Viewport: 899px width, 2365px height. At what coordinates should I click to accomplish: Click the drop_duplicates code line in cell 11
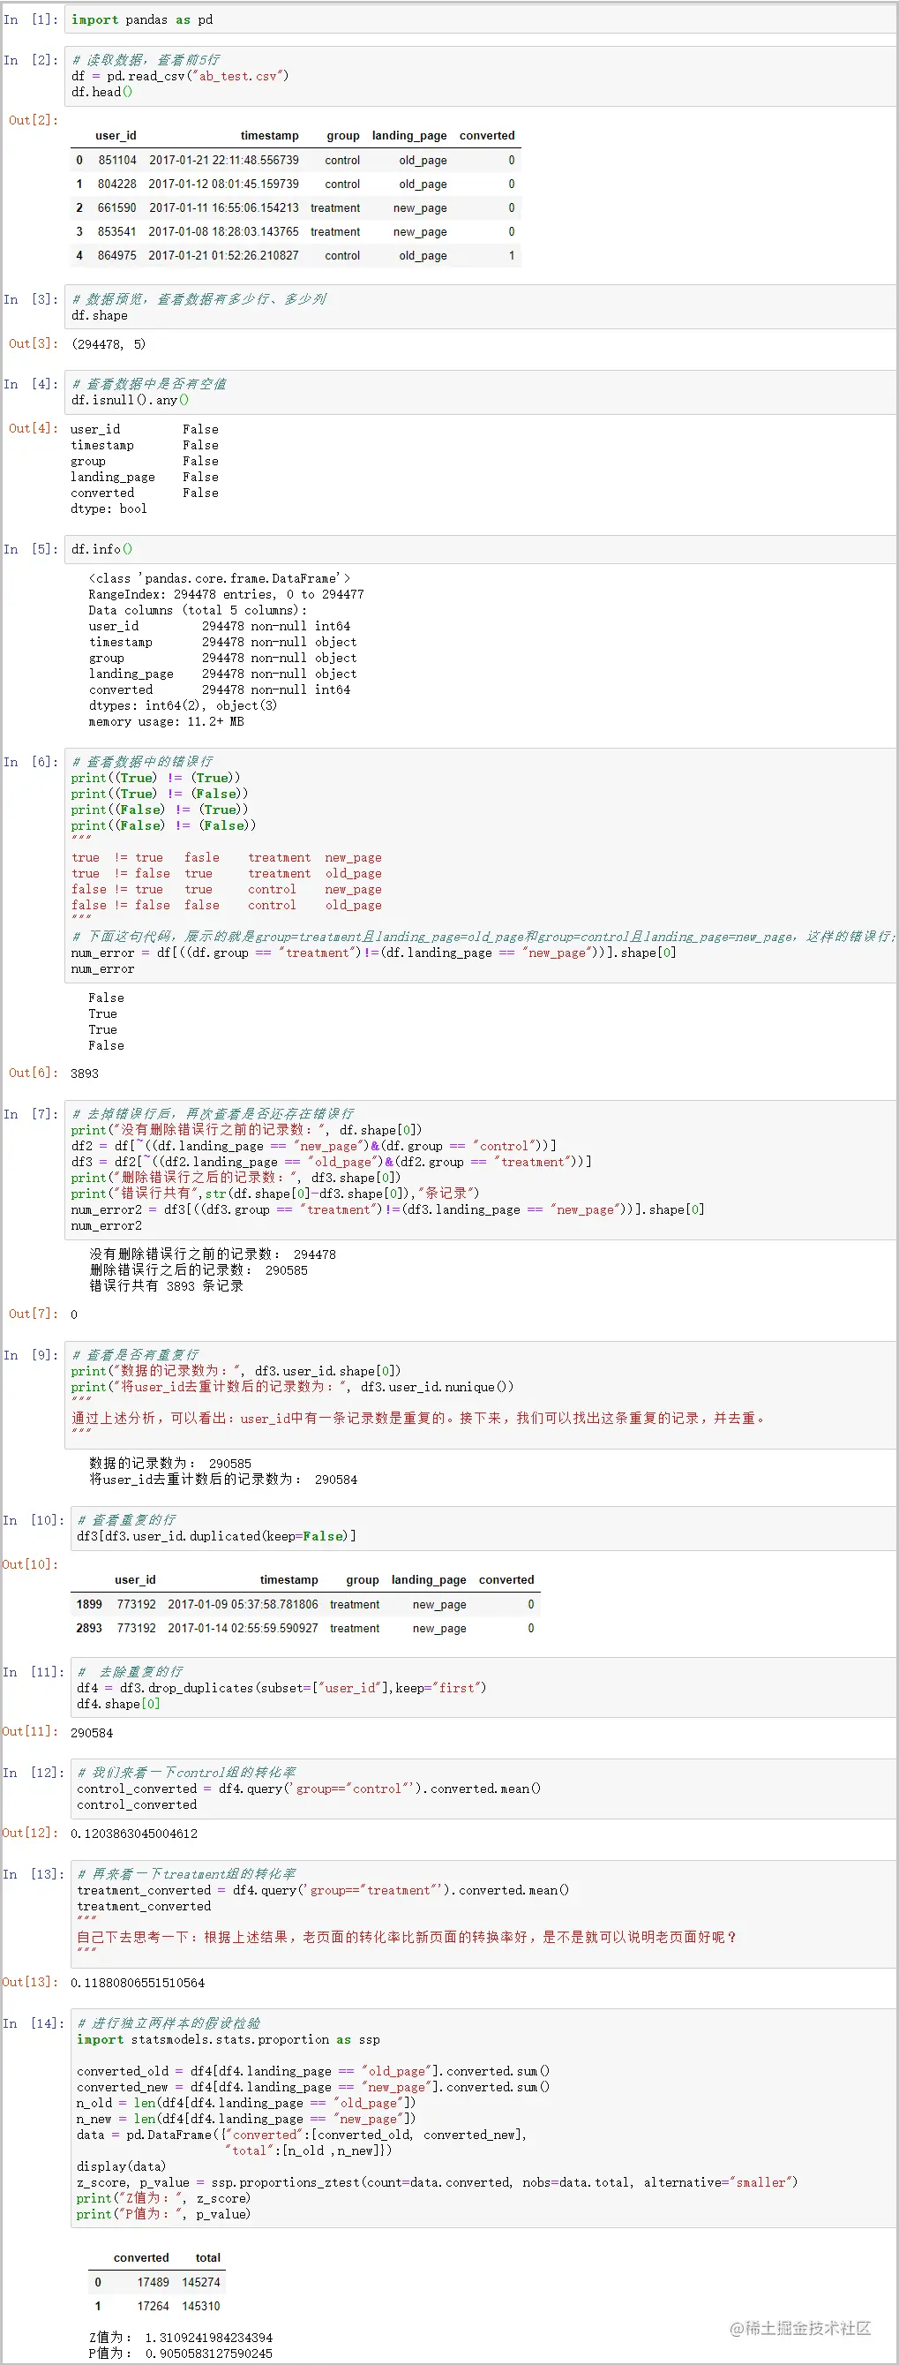(x=281, y=1687)
